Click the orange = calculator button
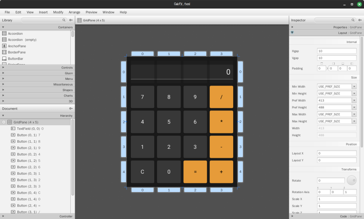364x219 pixels. click(x=195, y=172)
